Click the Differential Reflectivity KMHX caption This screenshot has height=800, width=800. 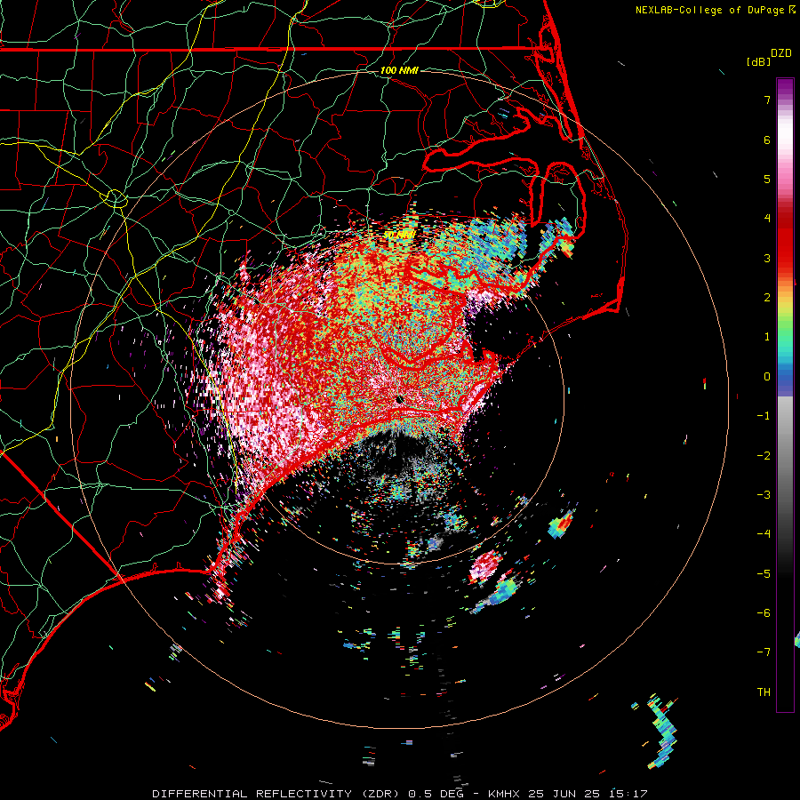[400, 794]
